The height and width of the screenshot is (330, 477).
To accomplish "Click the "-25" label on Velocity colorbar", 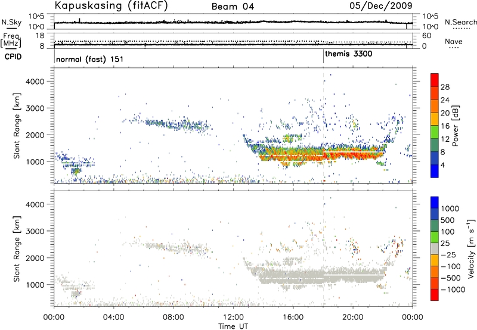I will (x=449, y=255).
